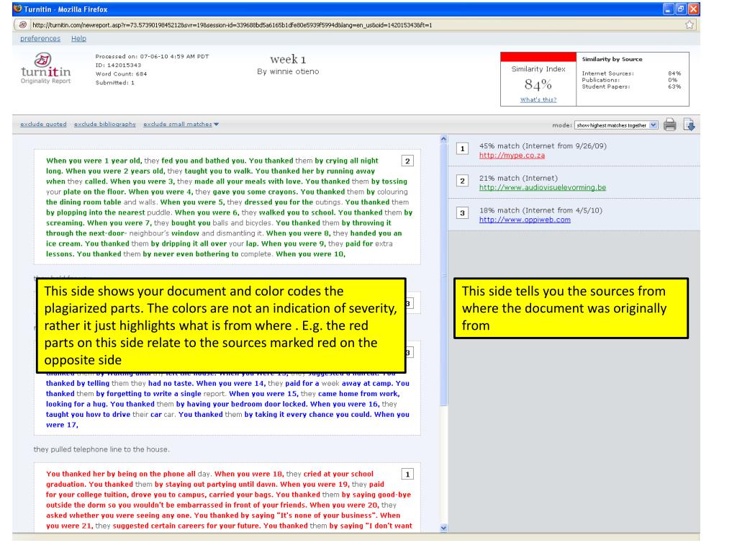Click '18% match (Internet from 4/5/10)' text
This screenshot has height=553, width=737.
[x=541, y=211]
